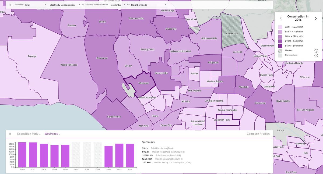Select the 148M–298M kWh legend swatch
The width and height of the screenshot is (323, 174).
point(280,36)
